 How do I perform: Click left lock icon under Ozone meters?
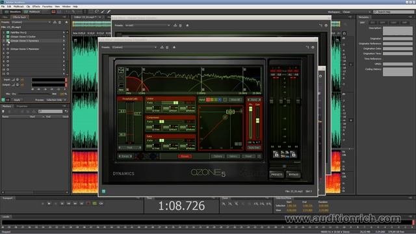click(x=276, y=154)
